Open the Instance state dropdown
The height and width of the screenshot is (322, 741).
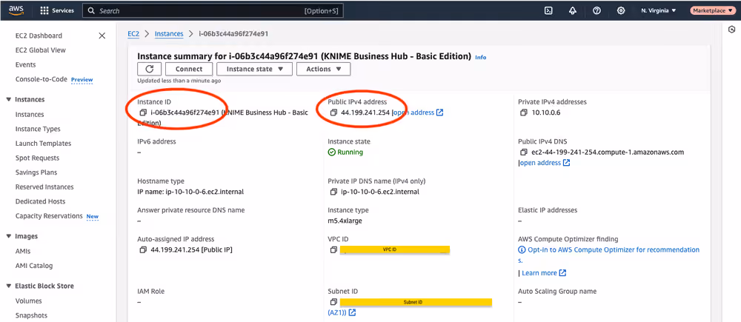coord(254,69)
